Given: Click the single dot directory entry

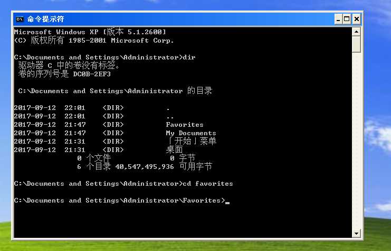Looking at the screenshot, I should (x=168, y=109).
